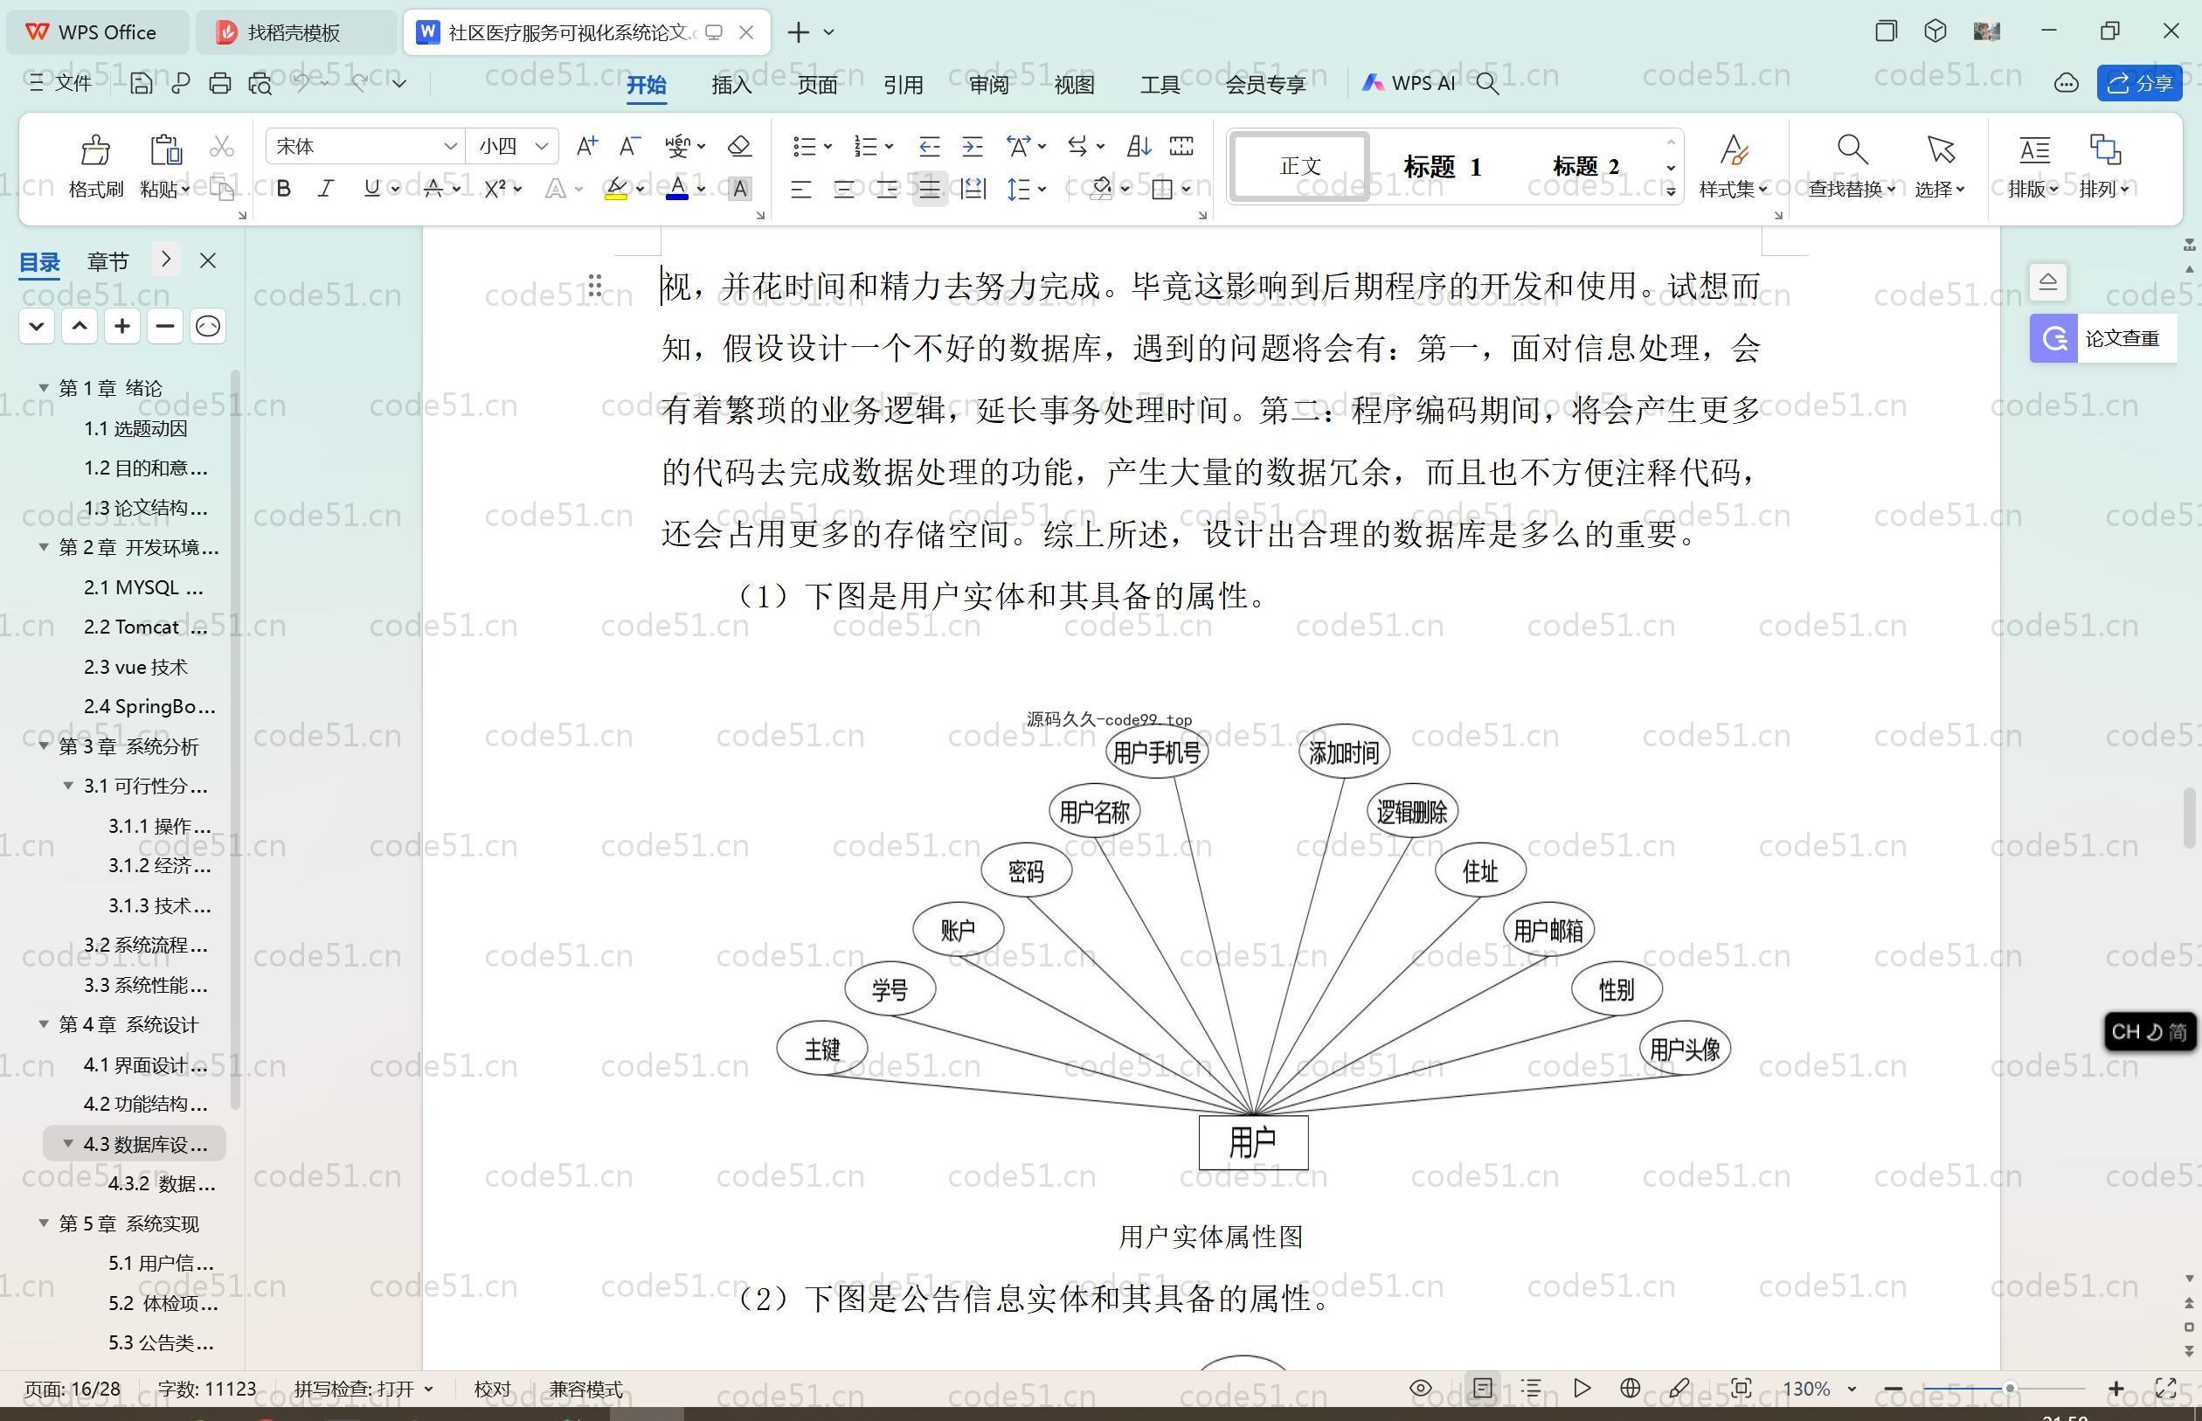
Task: Click the page count 页面: 16/28
Action: pos(72,1389)
